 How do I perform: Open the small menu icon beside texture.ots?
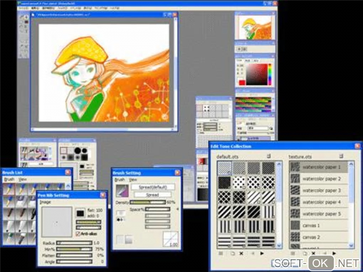341,156
